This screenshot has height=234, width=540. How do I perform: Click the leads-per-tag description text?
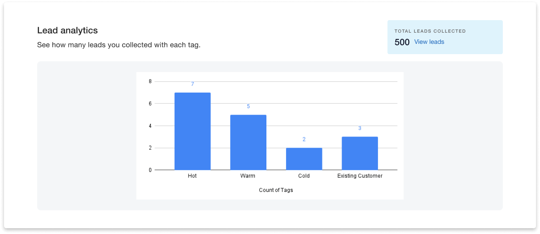click(x=119, y=45)
